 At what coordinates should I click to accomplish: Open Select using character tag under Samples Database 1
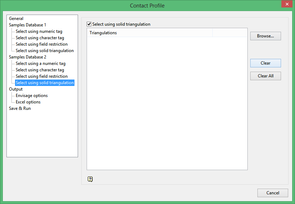click(40, 38)
